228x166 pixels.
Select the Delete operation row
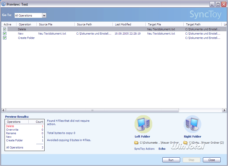tap(114, 29)
